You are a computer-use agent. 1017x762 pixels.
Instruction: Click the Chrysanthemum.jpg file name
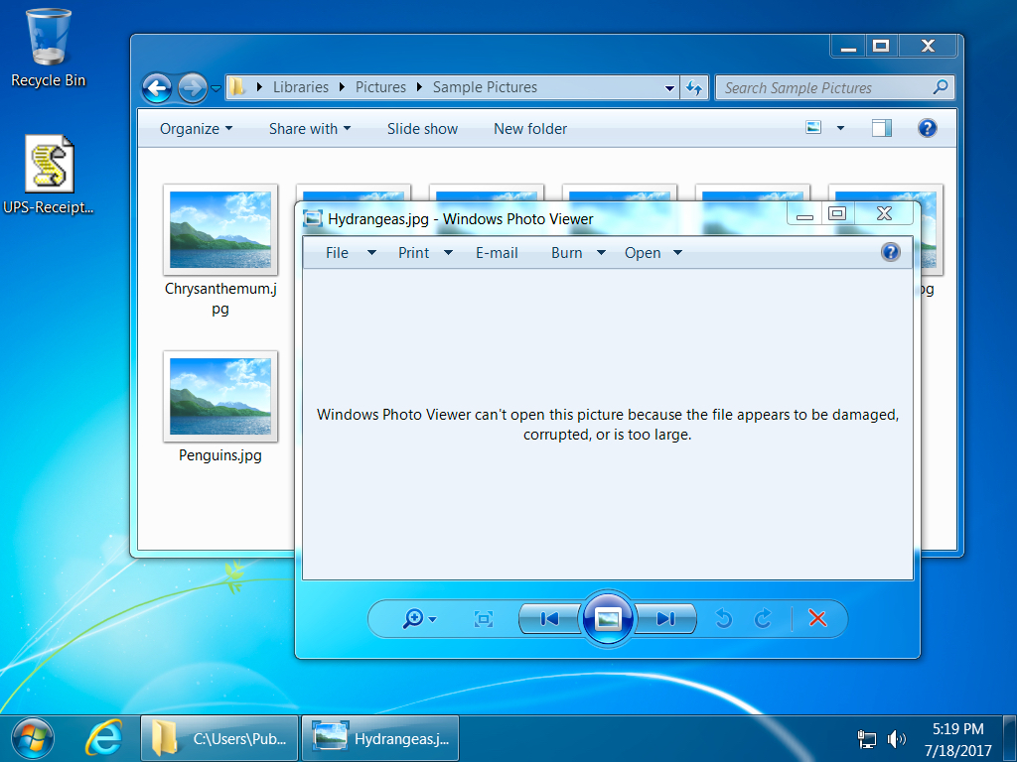pos(220,298)
